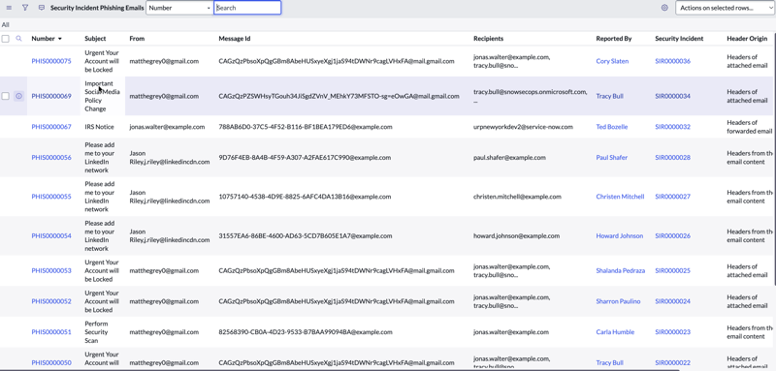Open record PHIS0000056

click(x=51, y=158)
